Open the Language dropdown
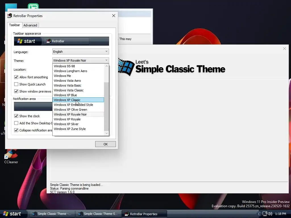This screenshot has height=218, width=291. (x=80, y=52)
